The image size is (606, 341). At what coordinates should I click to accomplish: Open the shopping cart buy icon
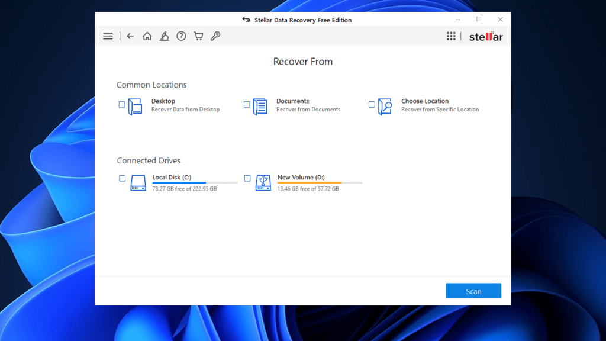point(198,36)
